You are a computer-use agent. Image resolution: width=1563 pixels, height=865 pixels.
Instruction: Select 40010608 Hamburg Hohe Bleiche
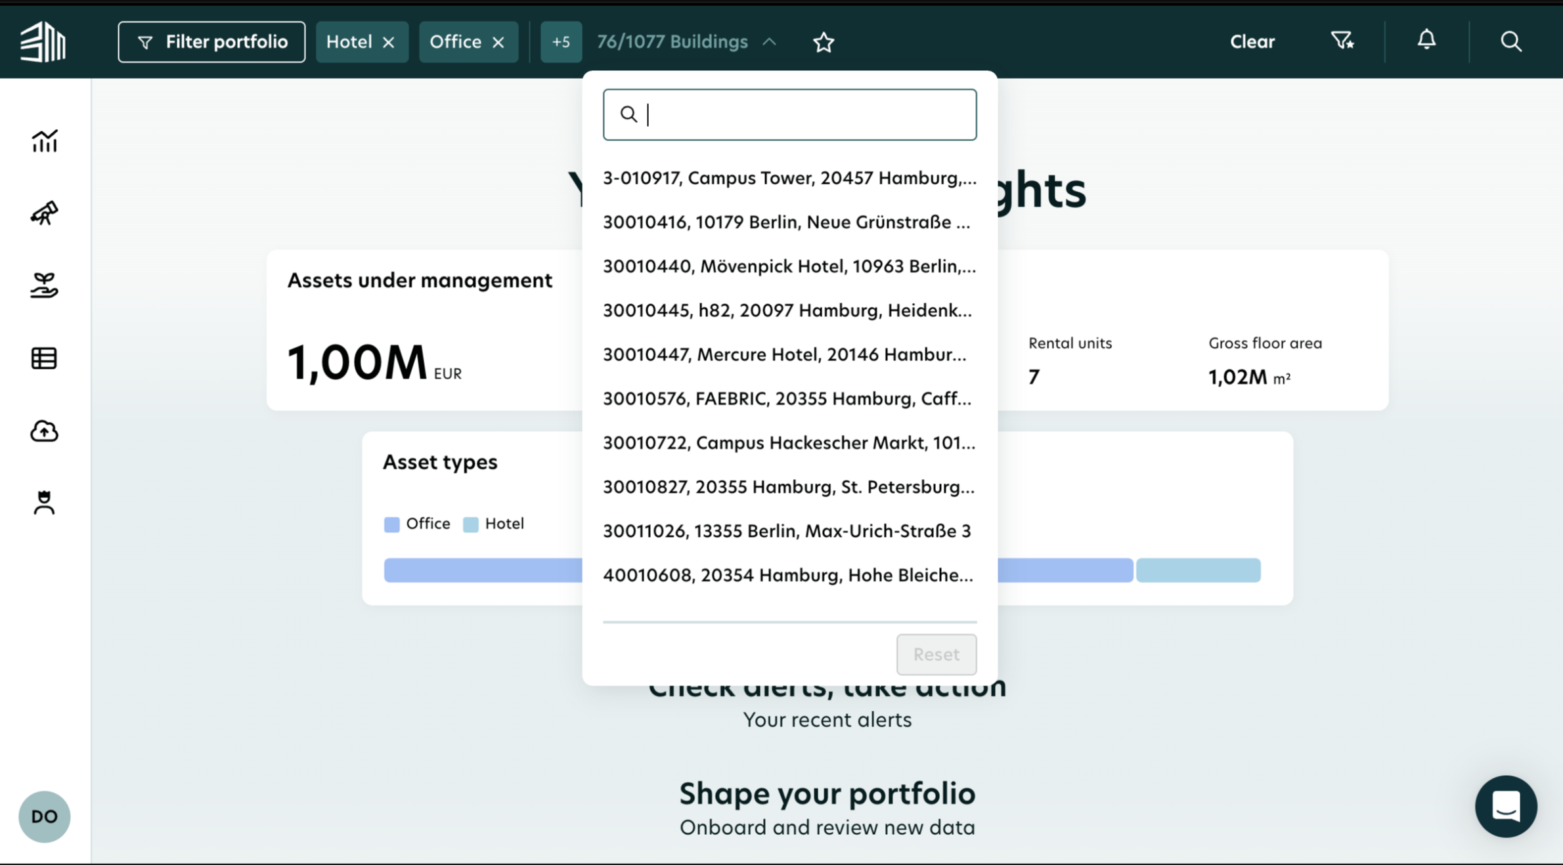tap(789, 575)
